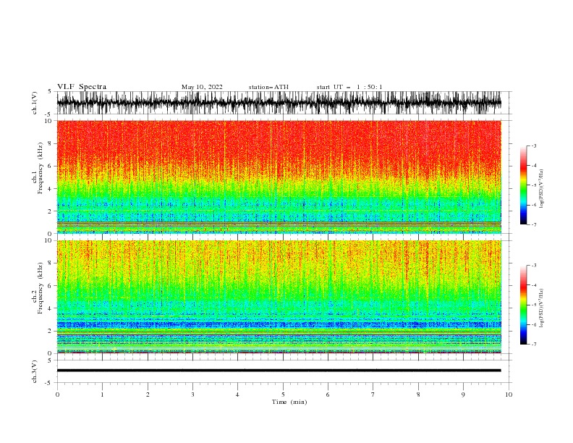Click the "0" tick on the time axis
Screen dimensions: 573x443
pos(57,395)
